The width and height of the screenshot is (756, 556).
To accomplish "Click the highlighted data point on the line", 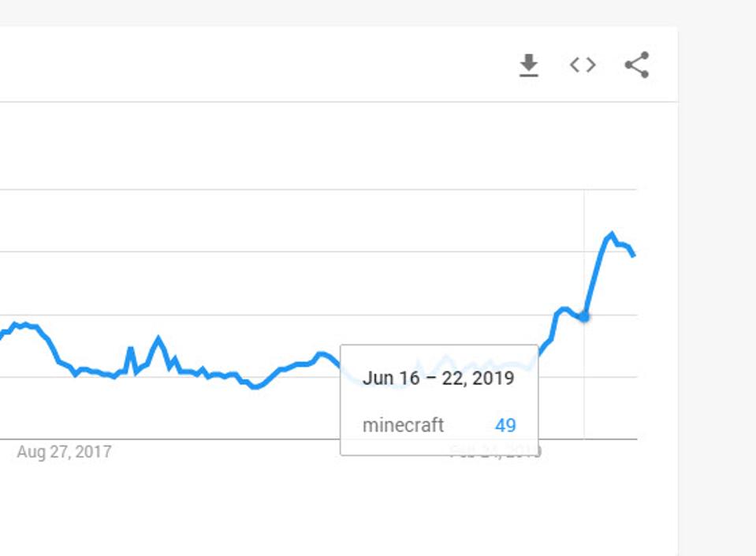I will [x=584, y=316].
